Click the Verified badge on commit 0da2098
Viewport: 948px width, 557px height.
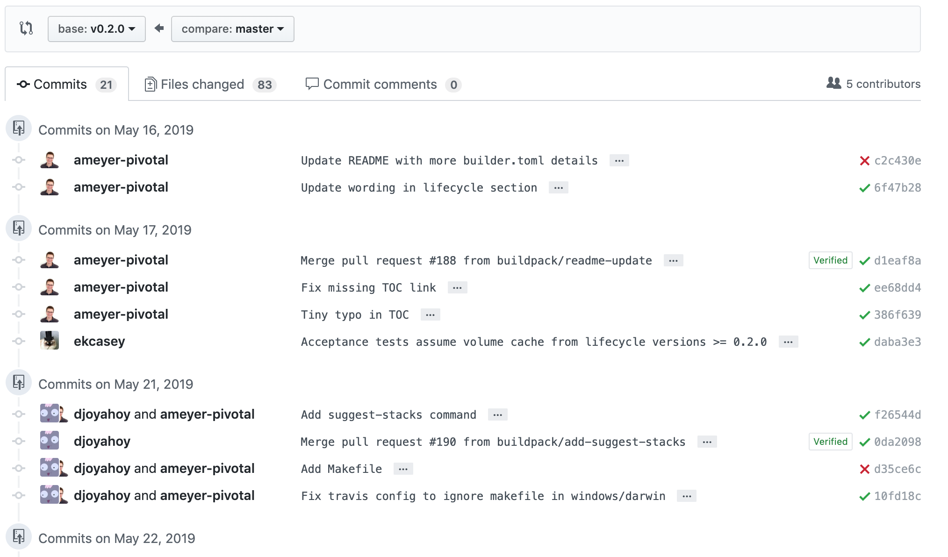point(830,441)
